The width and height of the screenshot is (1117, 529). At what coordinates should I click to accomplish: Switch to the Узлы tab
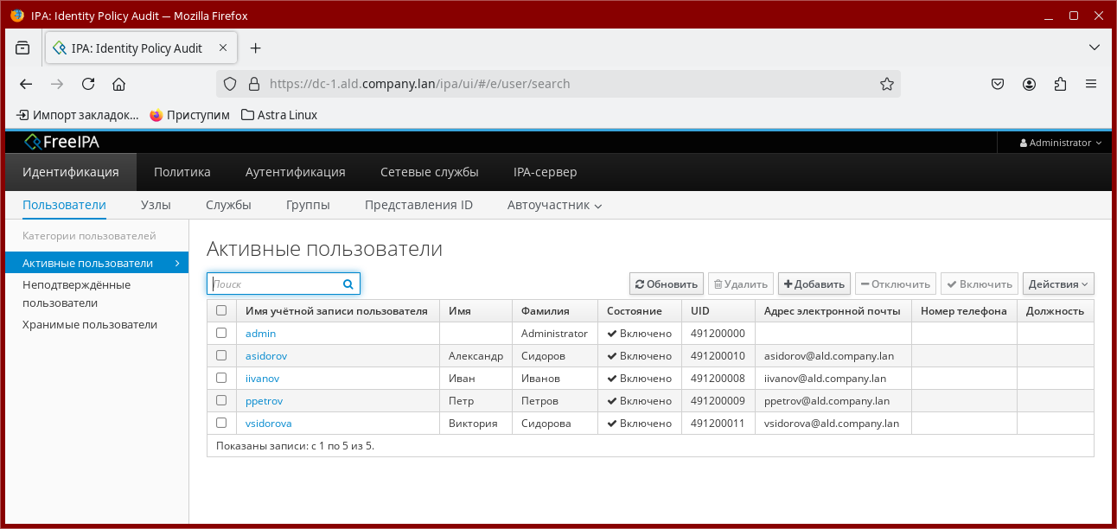pyautogui.click(x=156, y=205)
